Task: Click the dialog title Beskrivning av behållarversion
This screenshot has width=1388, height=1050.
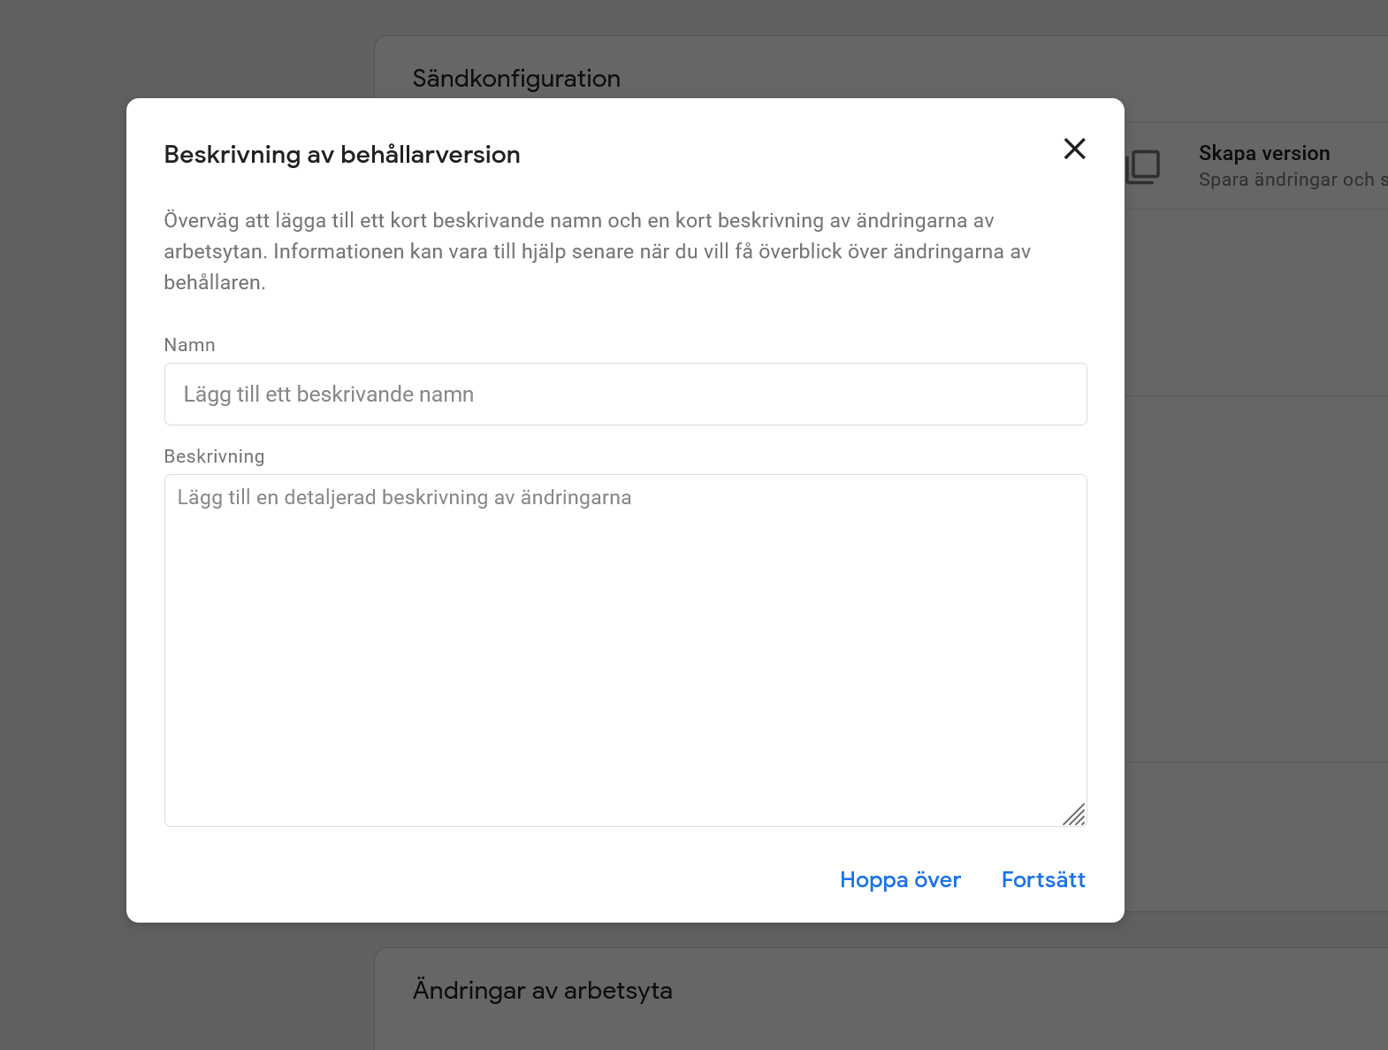Action: [x=342, y=154]
